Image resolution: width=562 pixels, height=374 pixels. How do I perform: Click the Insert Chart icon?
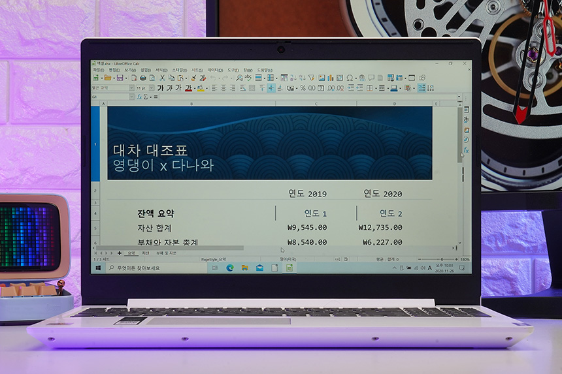(331, 78)
